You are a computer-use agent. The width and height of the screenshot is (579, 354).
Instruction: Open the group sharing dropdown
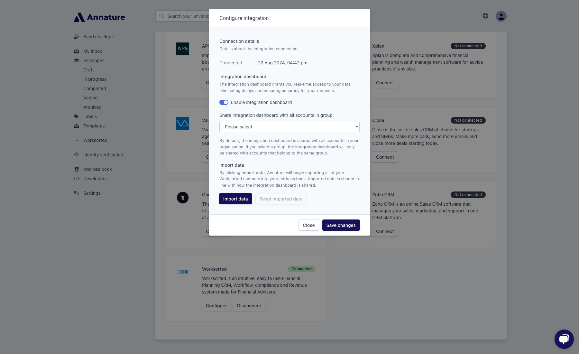[289, 126]
